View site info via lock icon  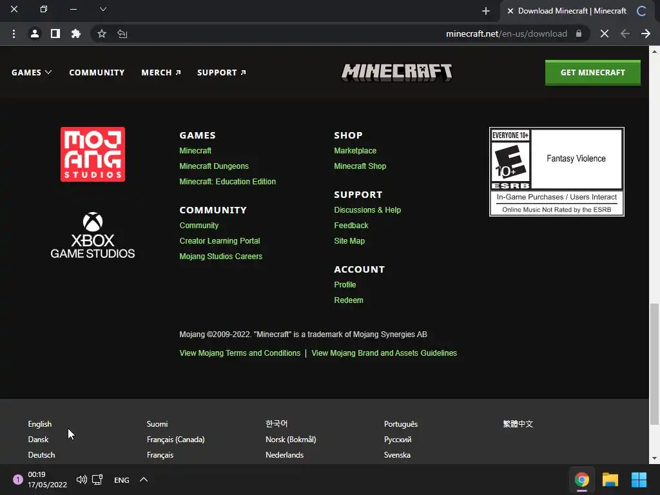pos(579,34)
